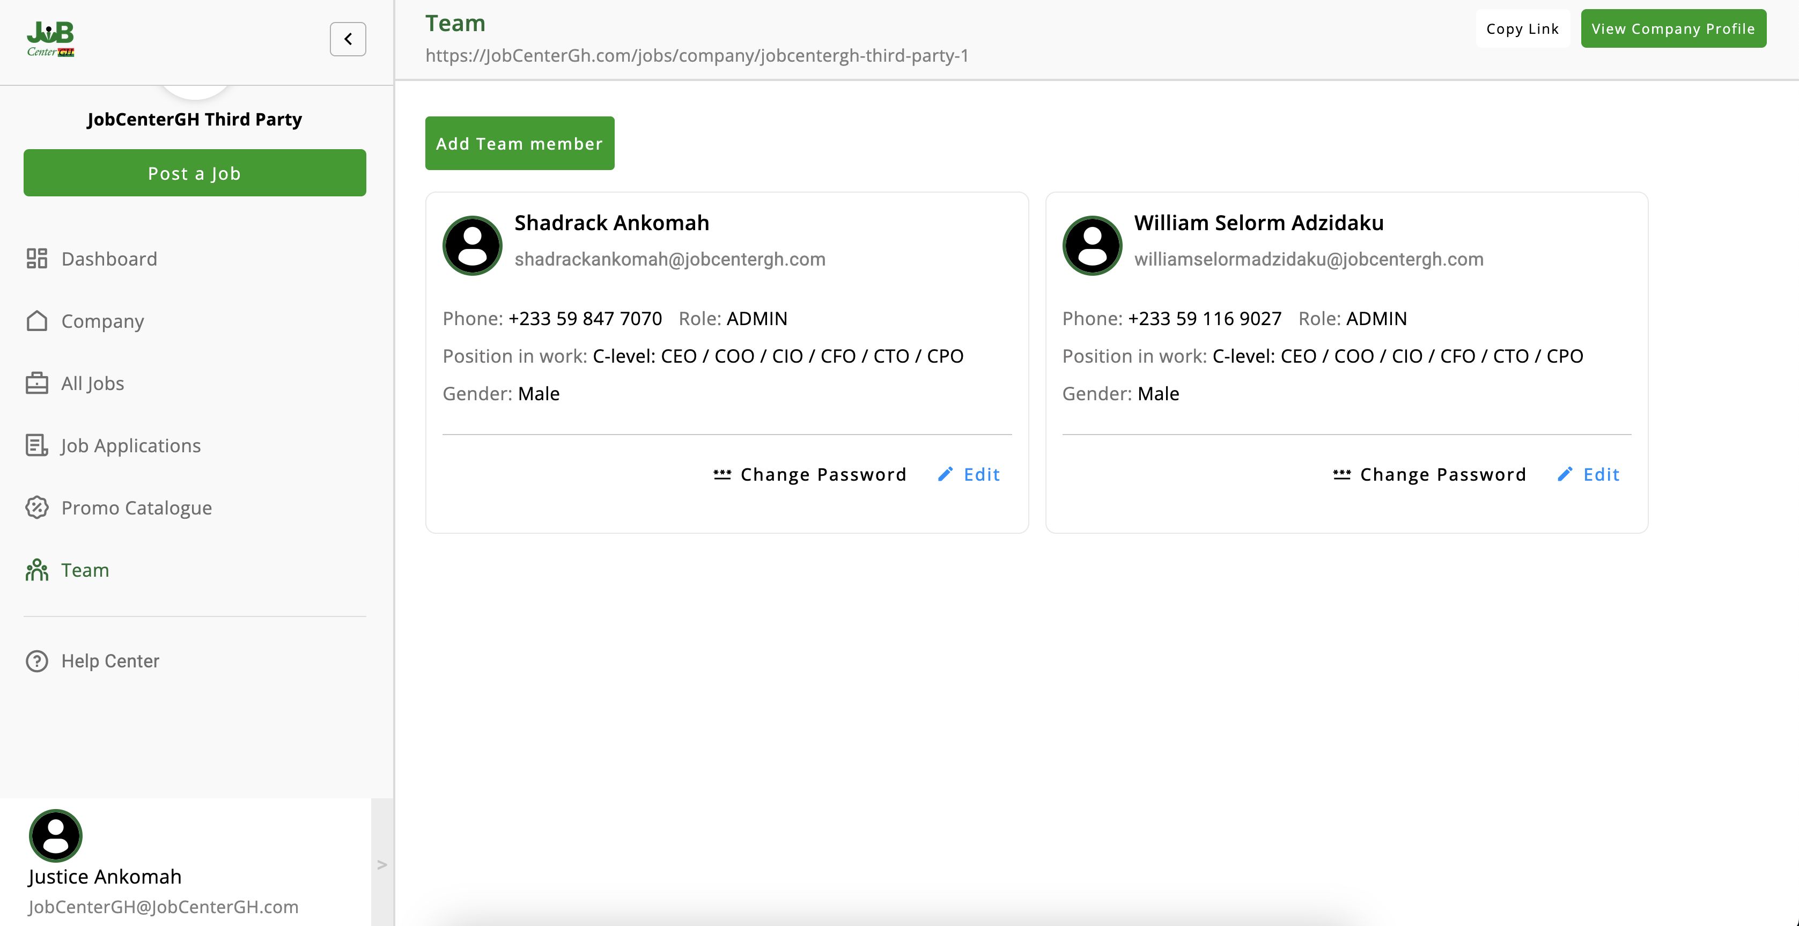Click the Team people icon
The width and height of the screenshot is (1799, 926).
[x=37, y=570]
